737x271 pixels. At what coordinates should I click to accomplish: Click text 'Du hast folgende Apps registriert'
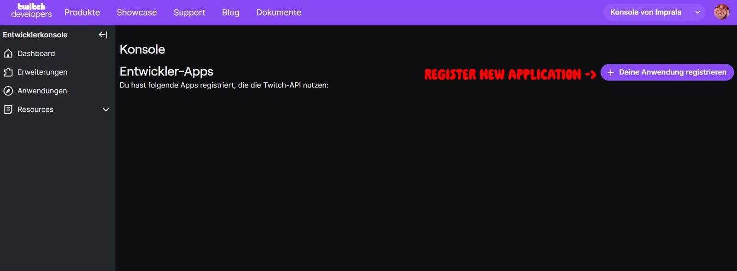coord(178,85)
